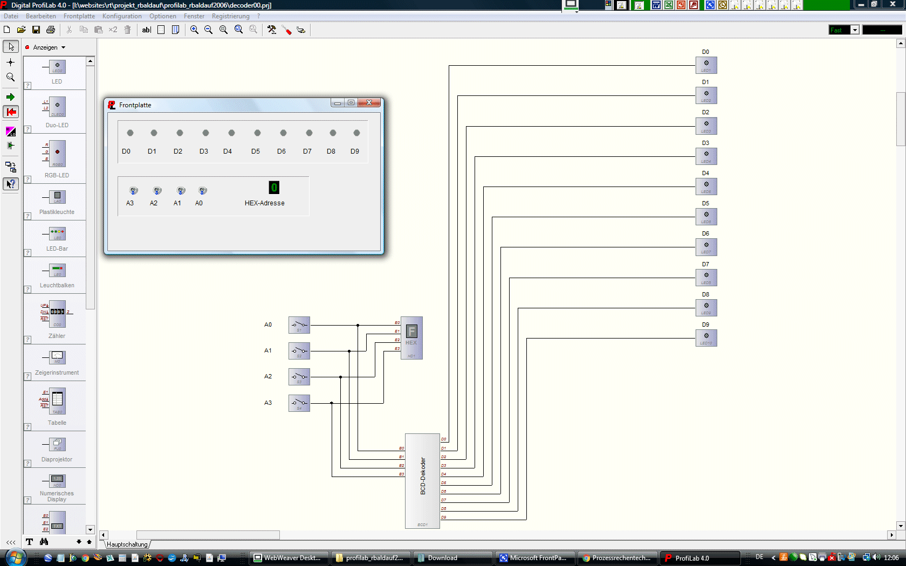The height and width of the screenshot is (566, 906).
Task: Click the D9 LED block in circuit
Action: [706, 338]
